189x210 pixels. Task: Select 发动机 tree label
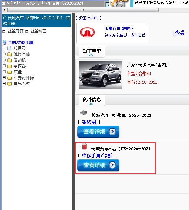[x=20, y=60]
